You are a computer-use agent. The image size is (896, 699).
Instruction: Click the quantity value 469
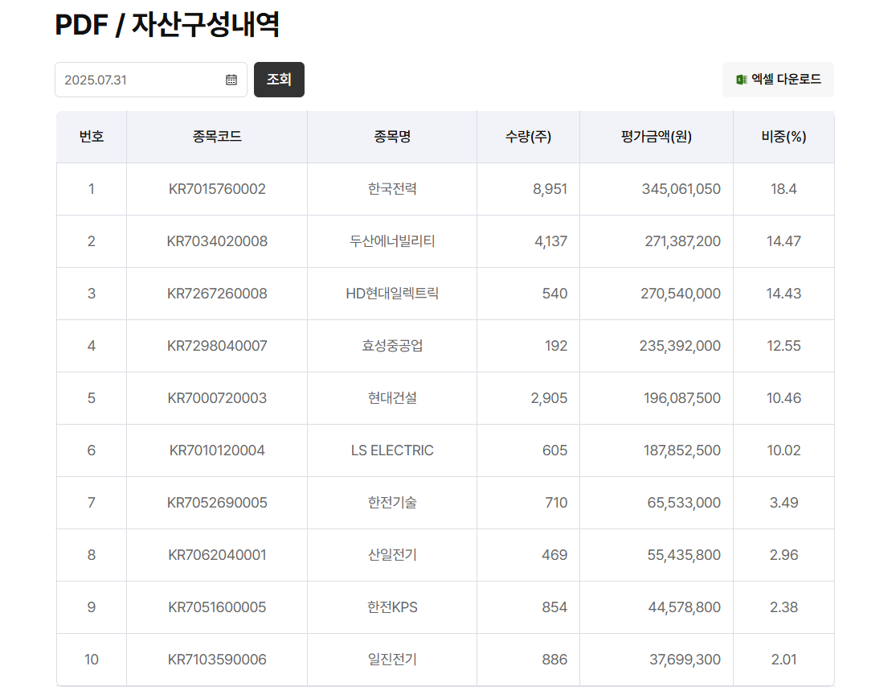[554, 555]
